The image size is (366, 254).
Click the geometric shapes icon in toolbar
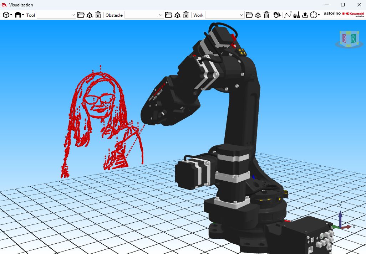pyautogui.click(x=277, y=15)
